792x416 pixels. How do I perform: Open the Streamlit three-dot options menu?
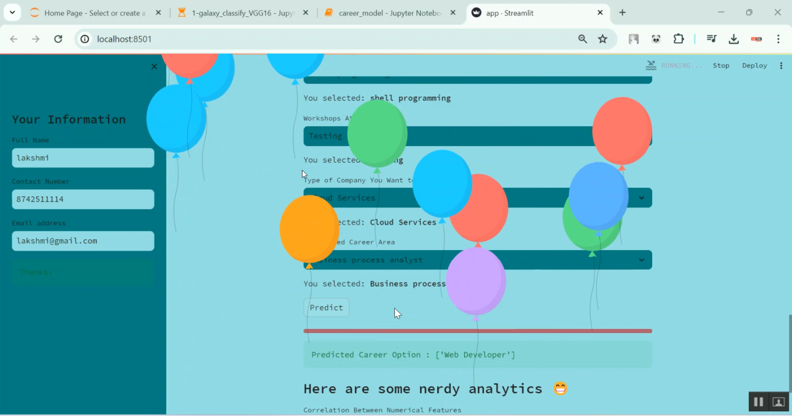point(782,65)
